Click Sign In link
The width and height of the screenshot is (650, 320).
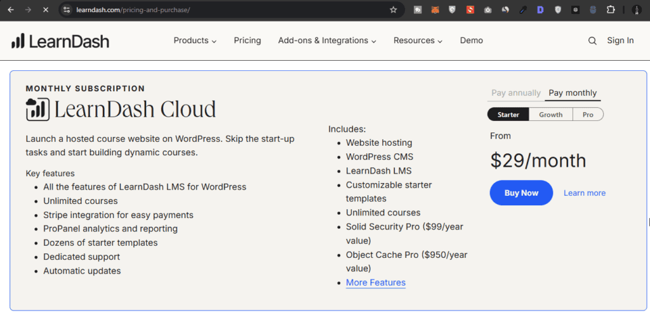pyautogui.click(x=620, y=41)
